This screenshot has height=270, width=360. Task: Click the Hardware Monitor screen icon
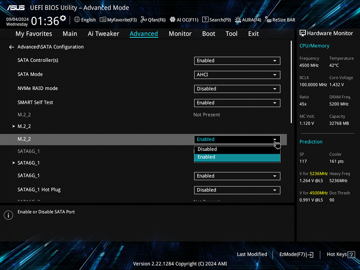tap(303, 33)
